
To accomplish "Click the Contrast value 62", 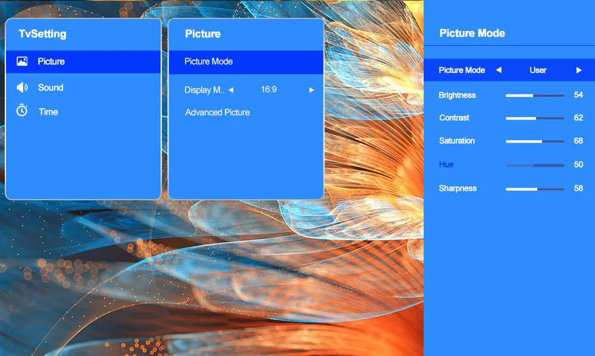I will (x=578, y=118).
